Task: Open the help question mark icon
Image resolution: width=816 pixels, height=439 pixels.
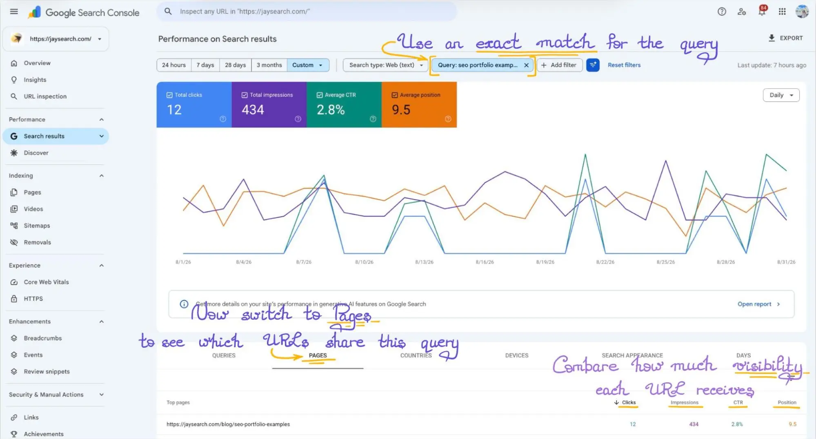Action: click(722, 11)
